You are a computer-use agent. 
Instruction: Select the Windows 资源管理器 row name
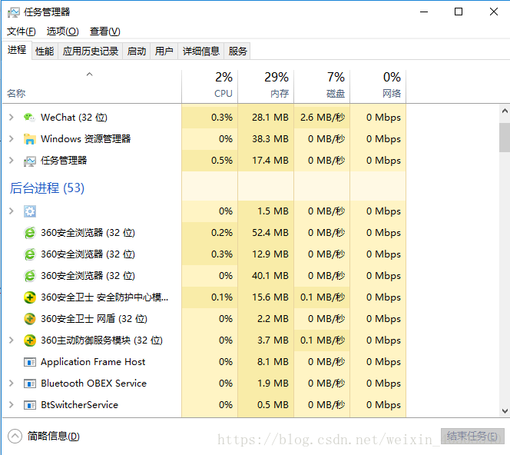[85, 139]
